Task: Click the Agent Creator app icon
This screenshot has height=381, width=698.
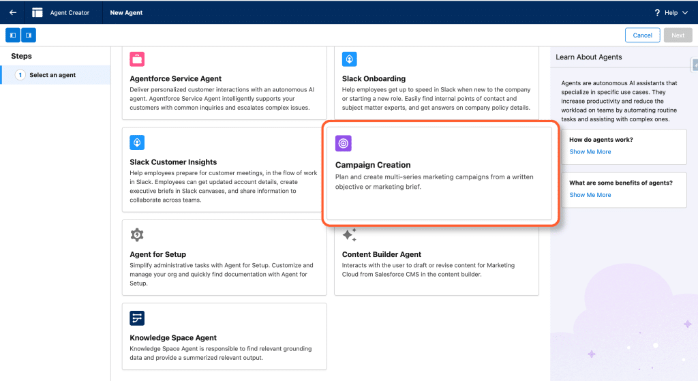Action: coord(37,12)
